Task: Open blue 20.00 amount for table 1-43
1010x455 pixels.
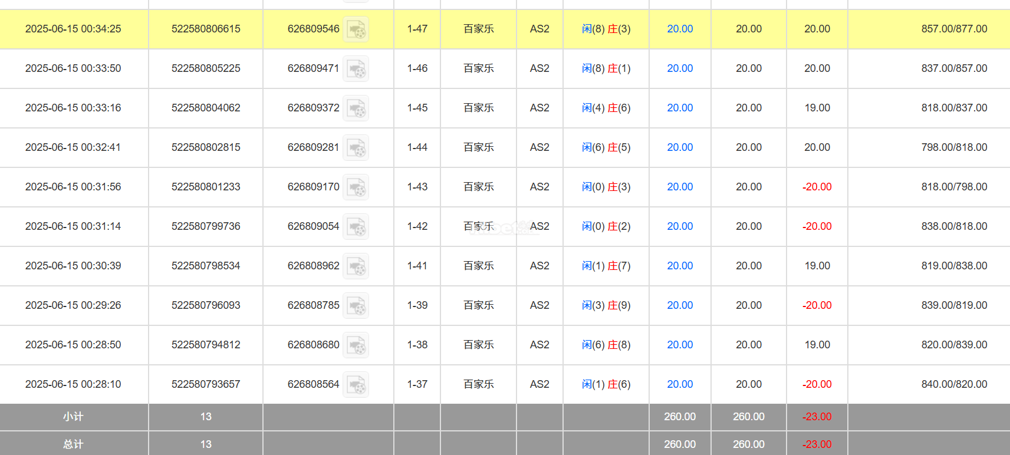Action: tap(680, 187)
